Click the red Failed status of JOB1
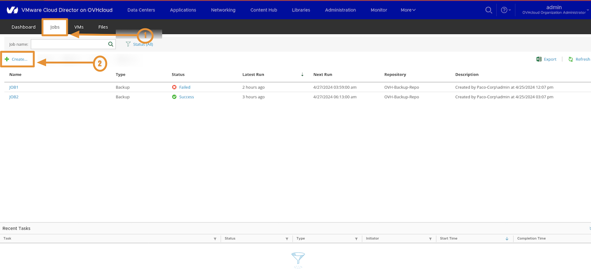 [184, 87]
